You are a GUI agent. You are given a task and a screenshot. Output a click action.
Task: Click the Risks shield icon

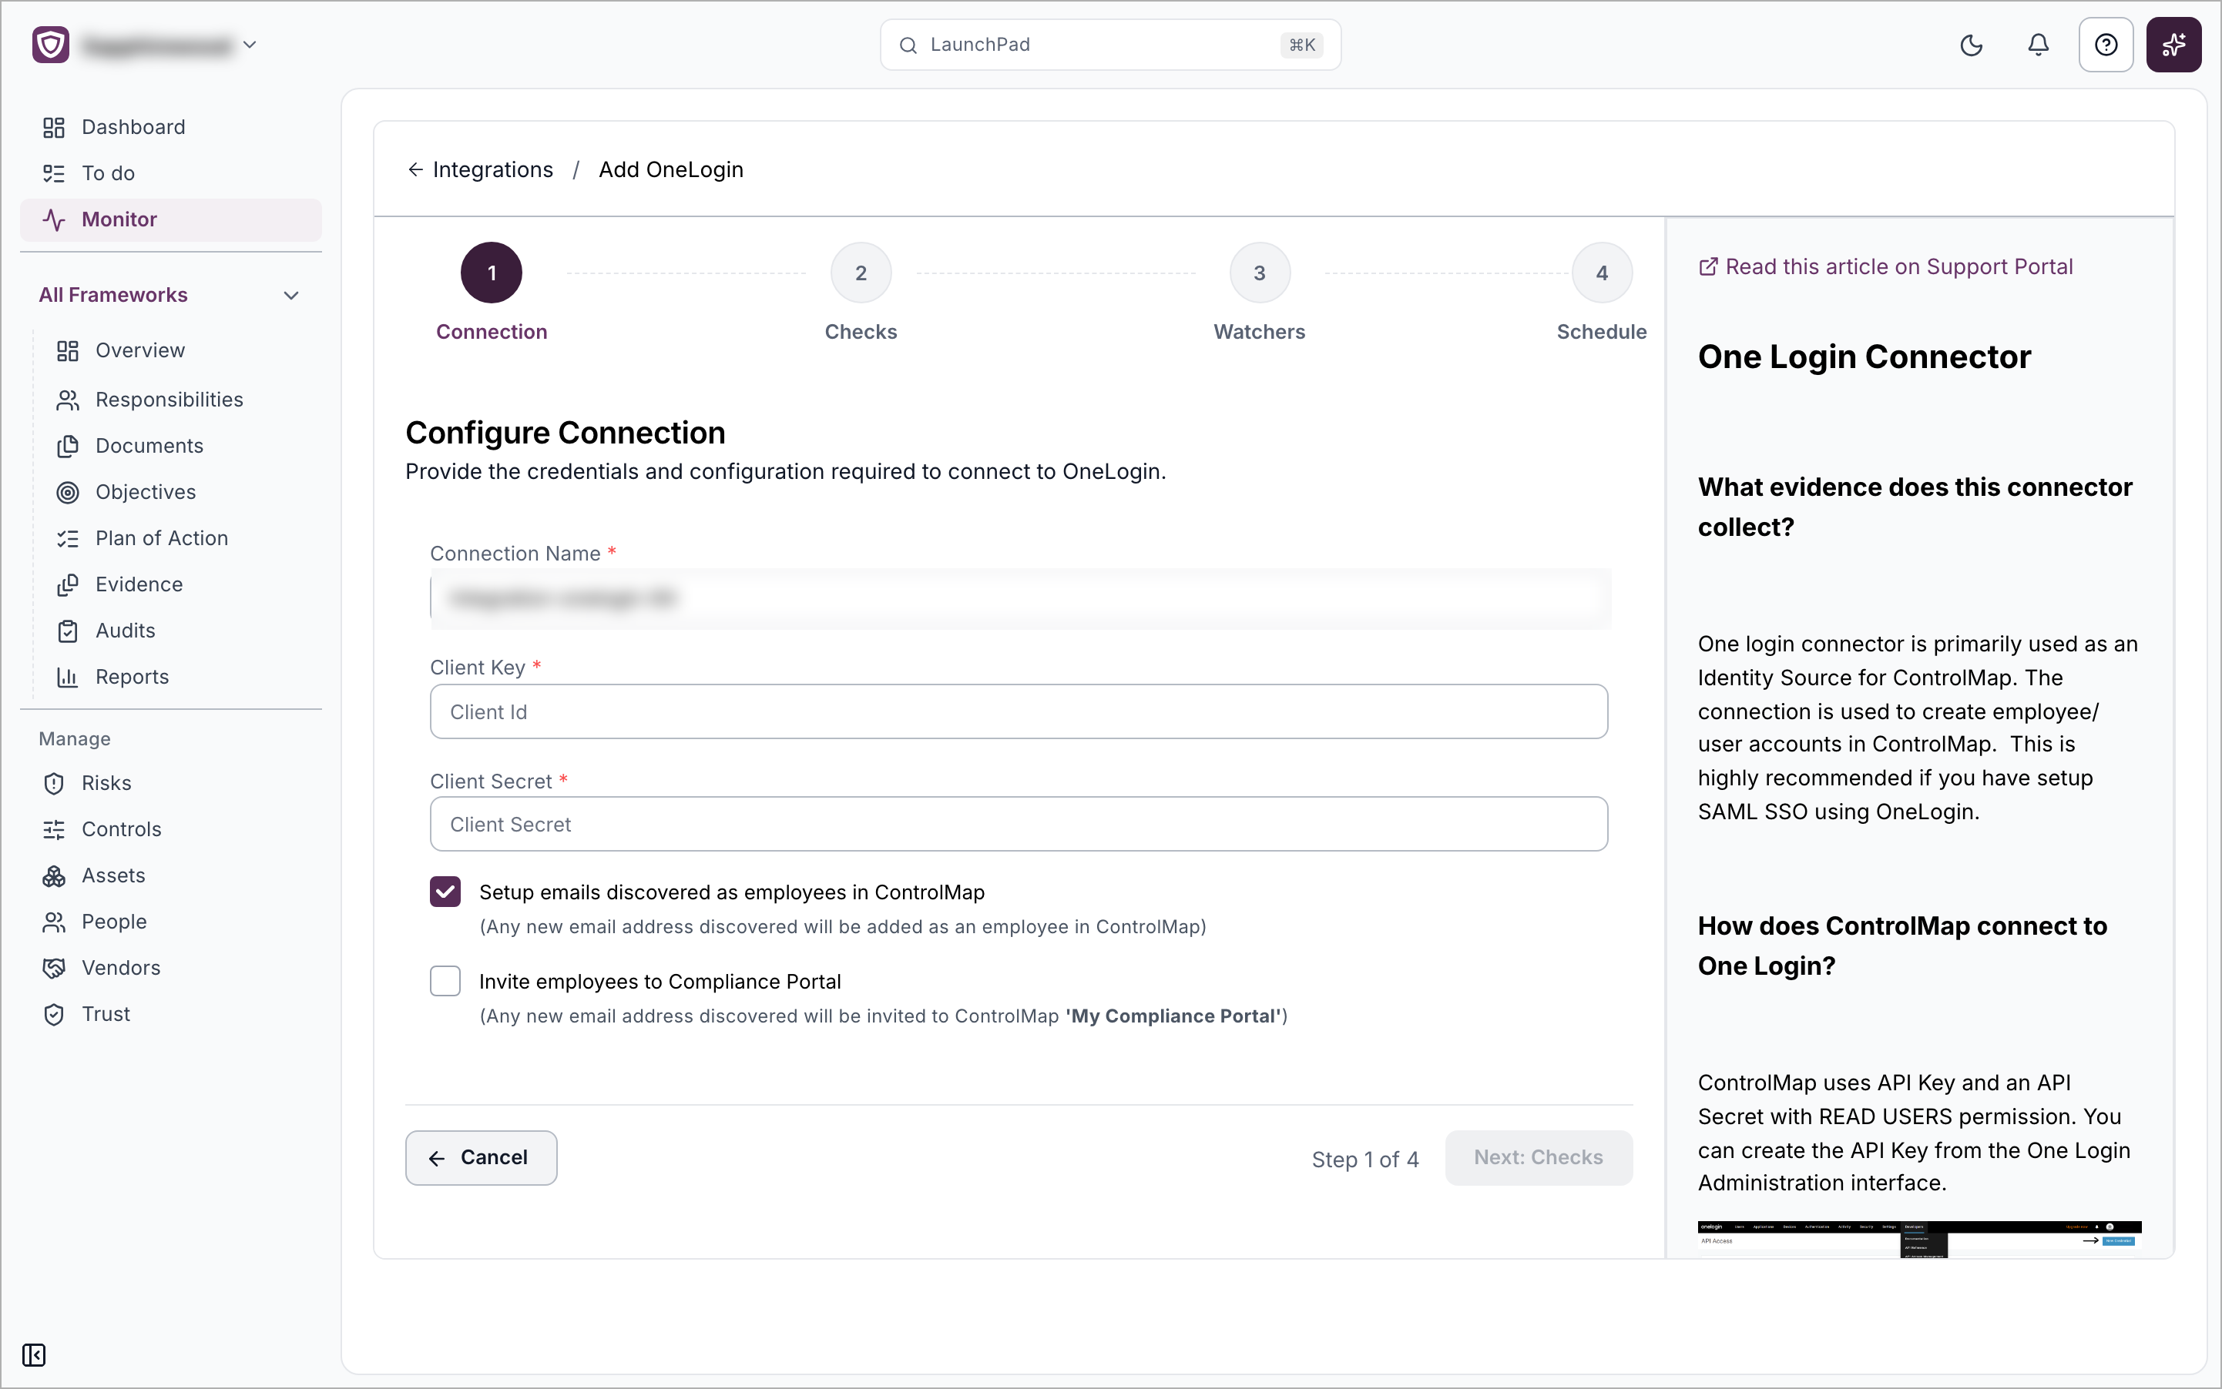(54, 783)
